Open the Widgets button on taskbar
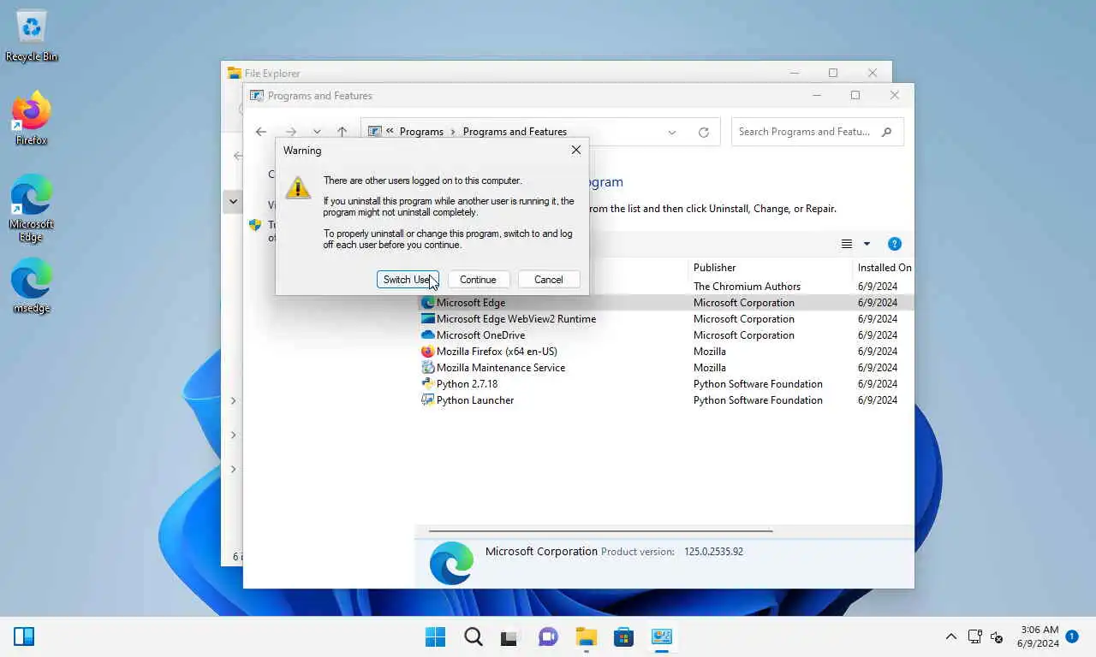1096x657 pixels. point(24,636)
